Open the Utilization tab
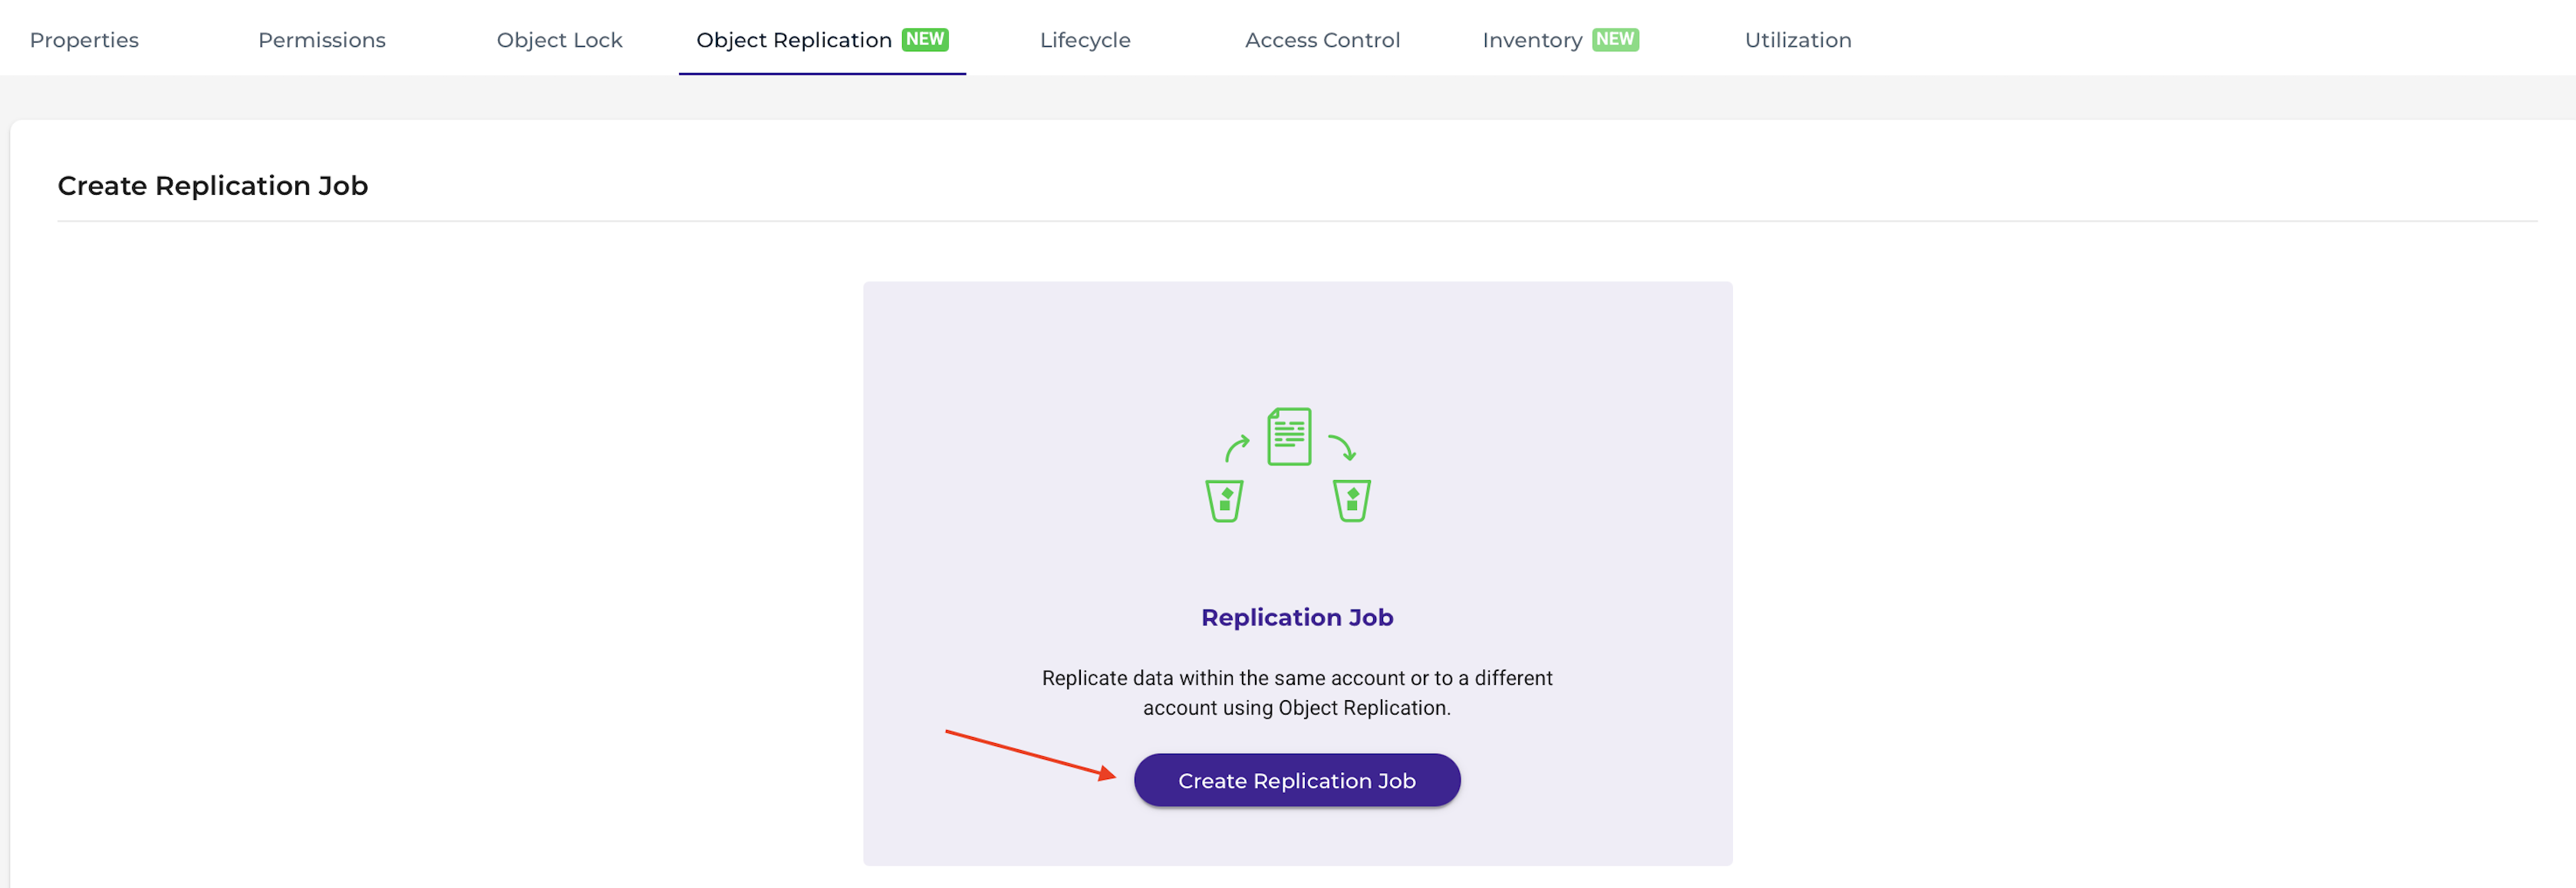This screenshot has width=2576, height=888. 1798,40
